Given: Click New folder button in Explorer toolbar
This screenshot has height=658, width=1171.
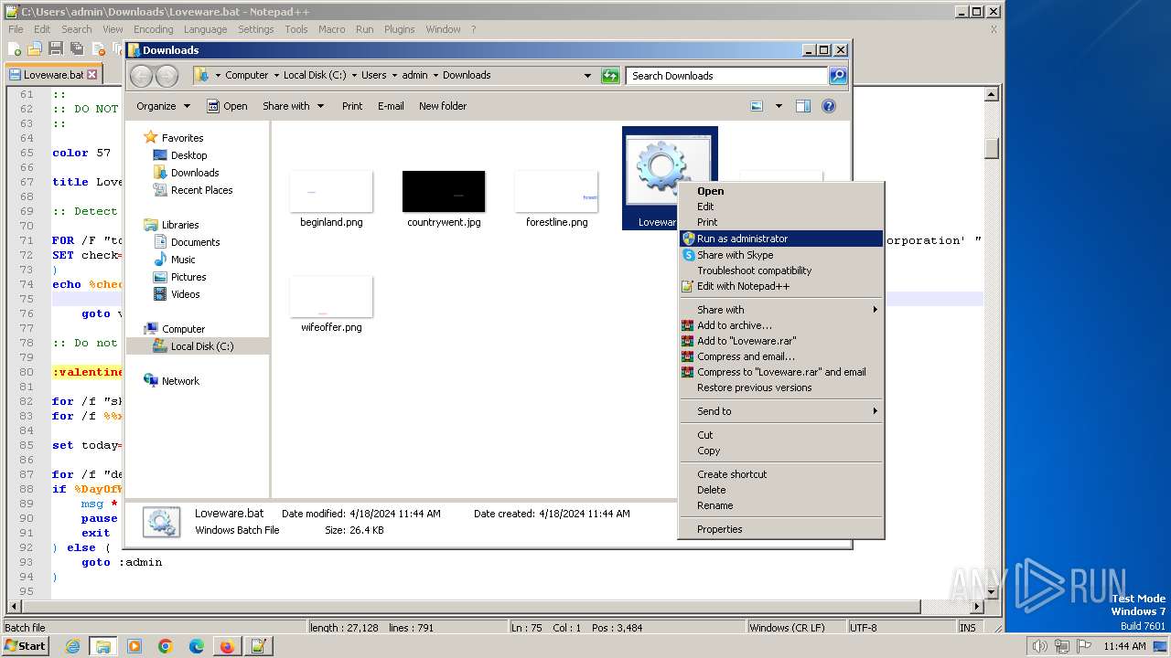Looking at the screenshot, I should 443,106.
